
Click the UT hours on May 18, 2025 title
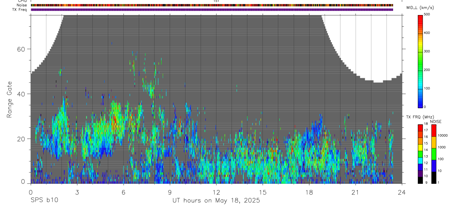point(216,201)
